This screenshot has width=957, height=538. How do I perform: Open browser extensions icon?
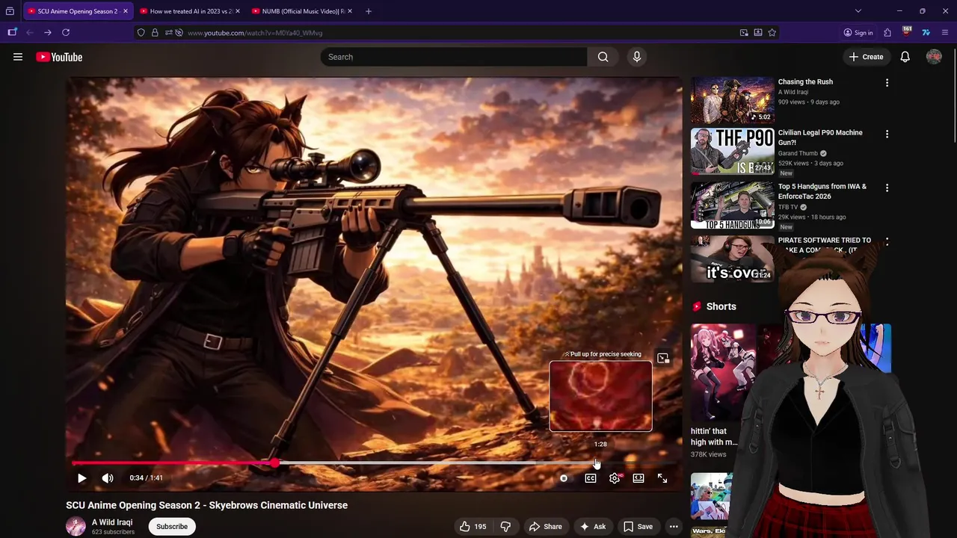coord(887,33)
